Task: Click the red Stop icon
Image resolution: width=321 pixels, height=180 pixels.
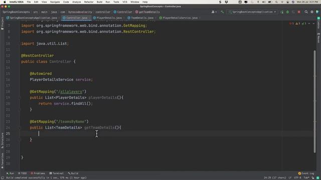Action: pyautogui.click(x=299, y=12)
